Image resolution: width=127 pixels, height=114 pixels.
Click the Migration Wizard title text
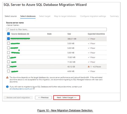point(45,5)
